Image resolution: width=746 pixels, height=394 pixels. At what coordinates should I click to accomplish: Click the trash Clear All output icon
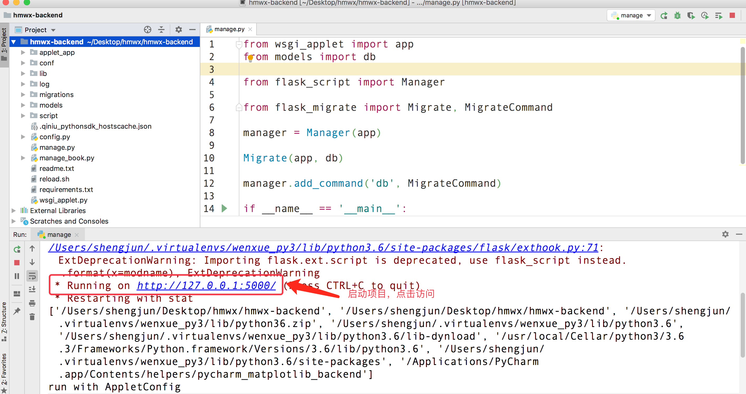point(32,317)
